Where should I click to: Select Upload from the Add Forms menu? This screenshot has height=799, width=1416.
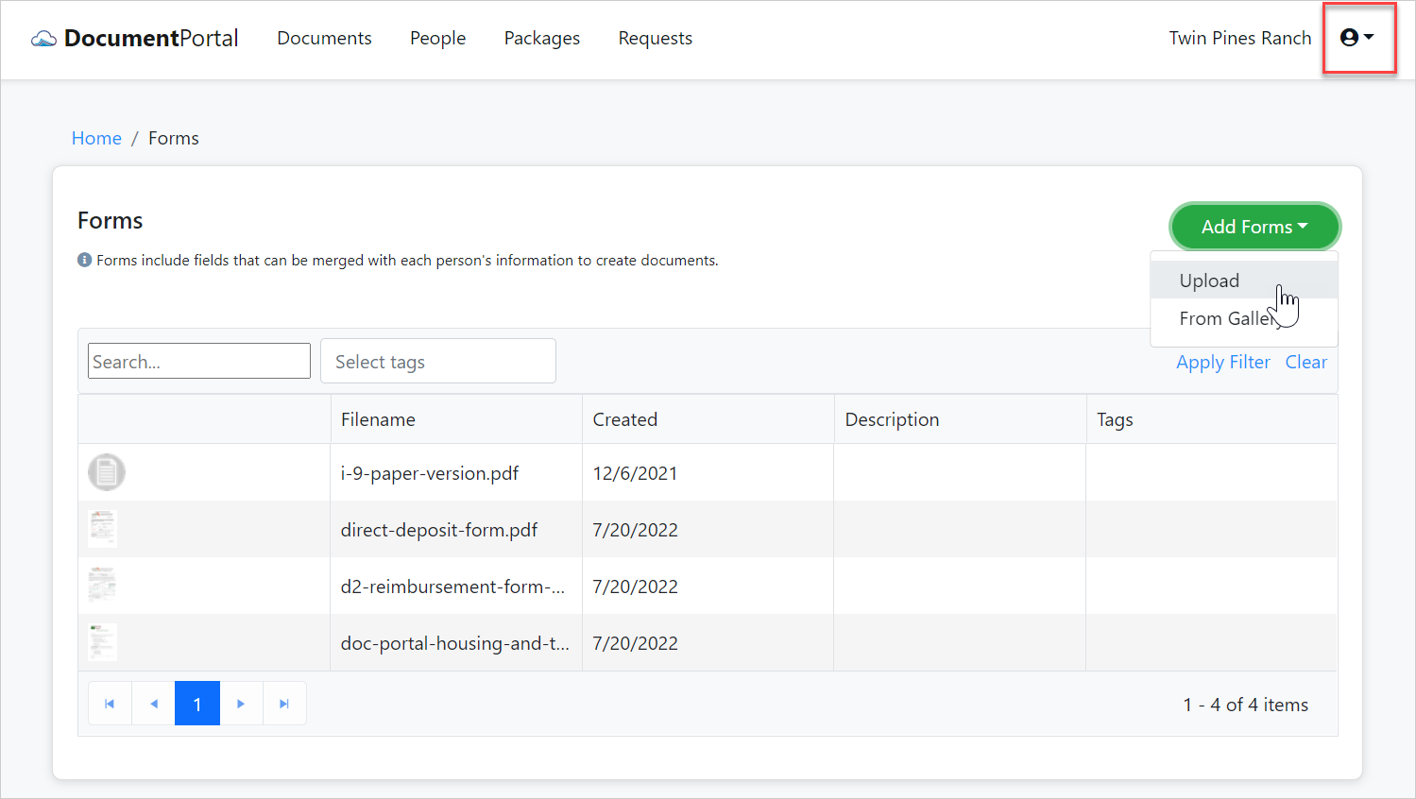click(x=1209, y=280)
